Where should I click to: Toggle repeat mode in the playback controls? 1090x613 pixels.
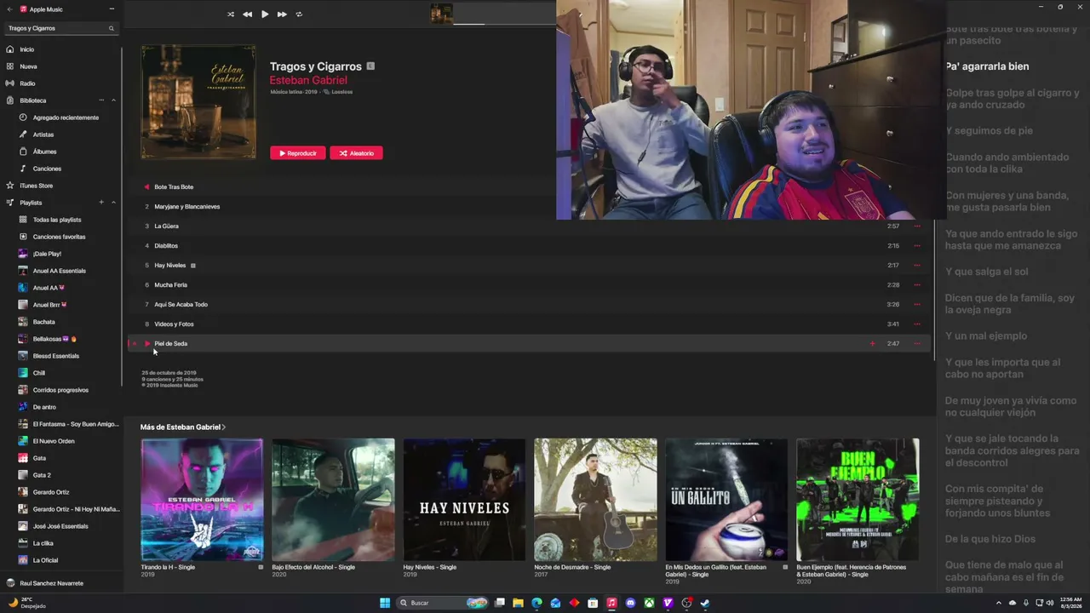click(x=299, y=14)
